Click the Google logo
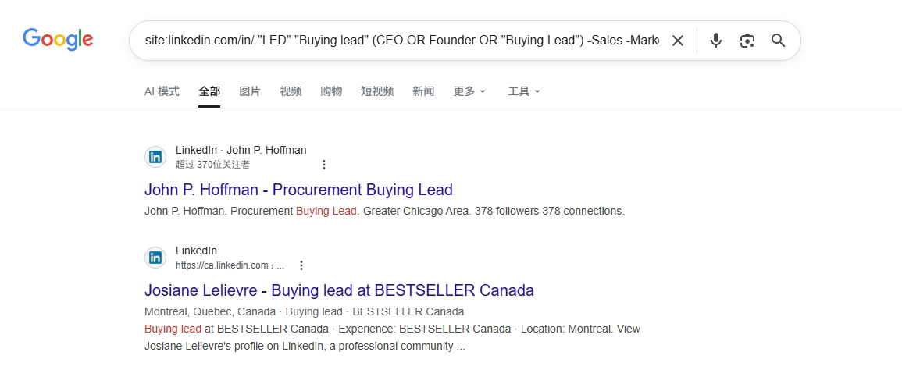Viewport: 902px width, 377px height. tap(58, 39)
